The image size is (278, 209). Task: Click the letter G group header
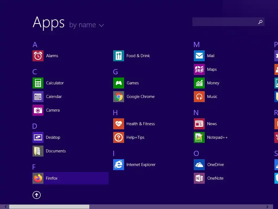[x=115, y=72]
